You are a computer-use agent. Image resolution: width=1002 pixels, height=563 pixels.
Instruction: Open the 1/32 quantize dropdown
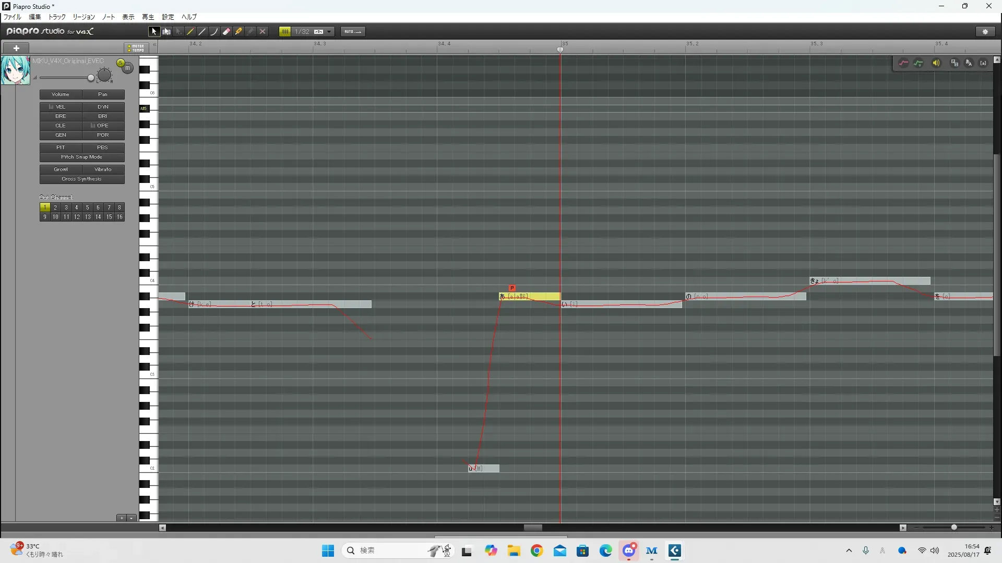tap(329, 32)
